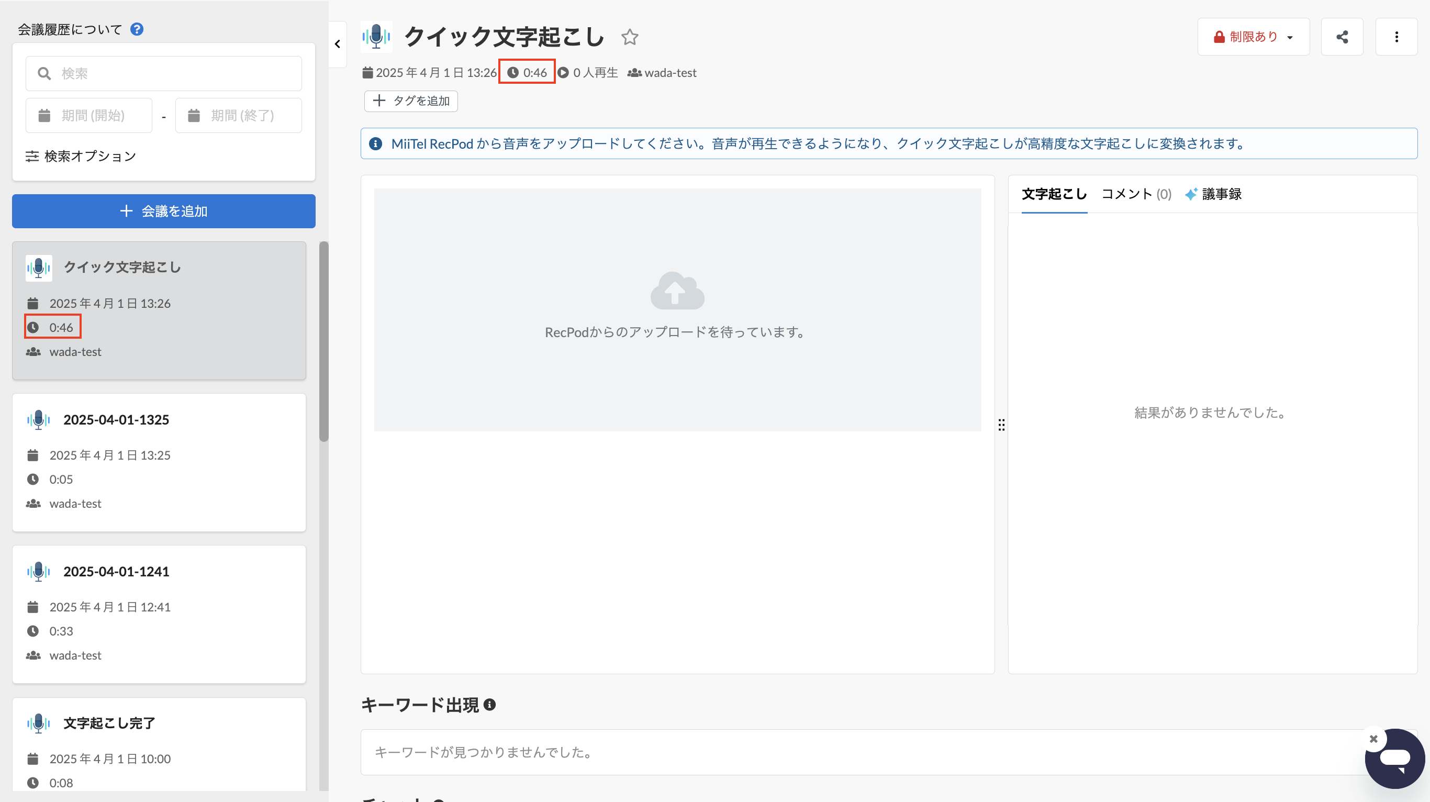Switch to the 文字起こし tab
This screenshot has height=802, width=1430.
pos(1054,194)
